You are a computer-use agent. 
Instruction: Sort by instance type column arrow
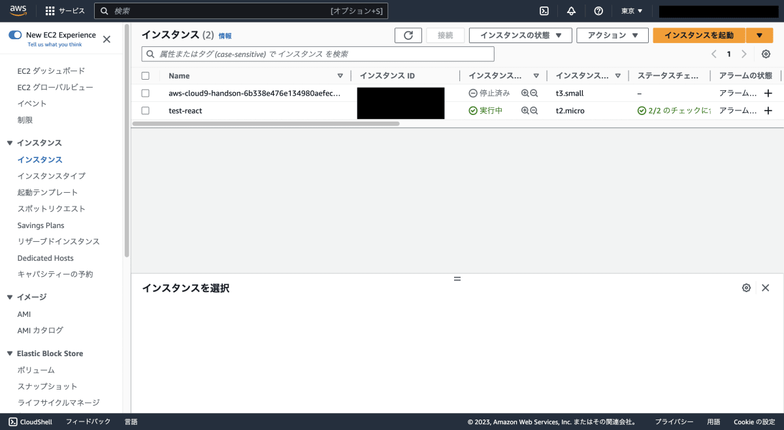coord(617,76)
